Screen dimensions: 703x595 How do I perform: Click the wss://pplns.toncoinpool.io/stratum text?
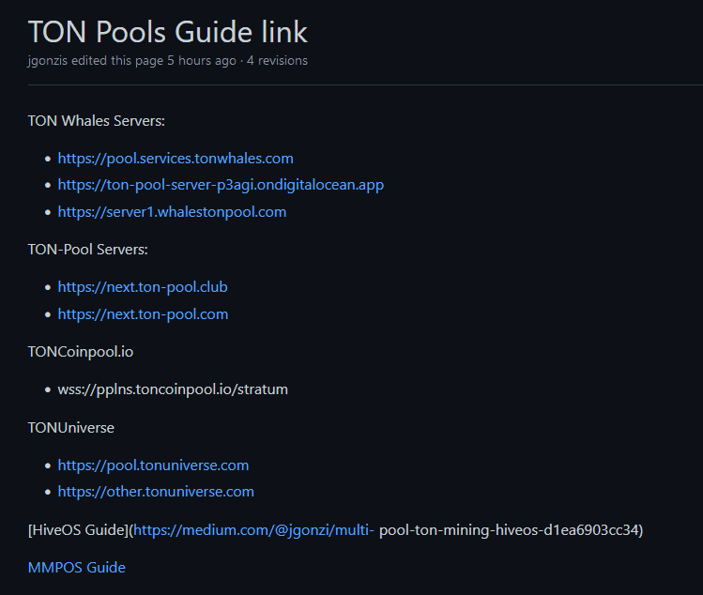173,389
